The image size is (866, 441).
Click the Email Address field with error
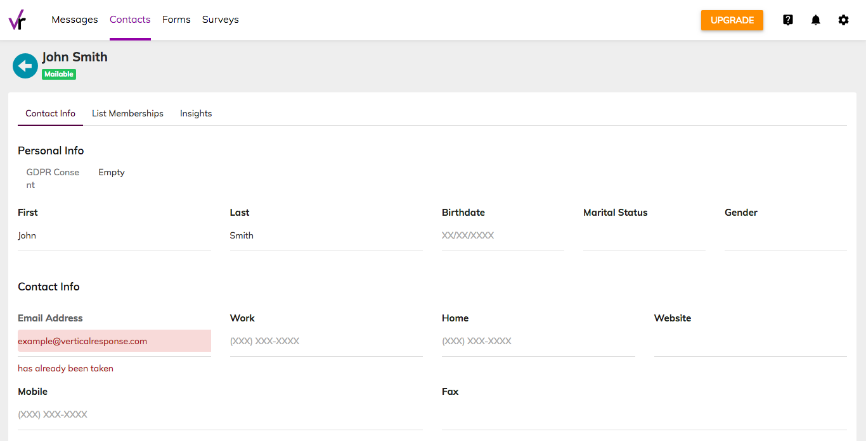point(114,341)
